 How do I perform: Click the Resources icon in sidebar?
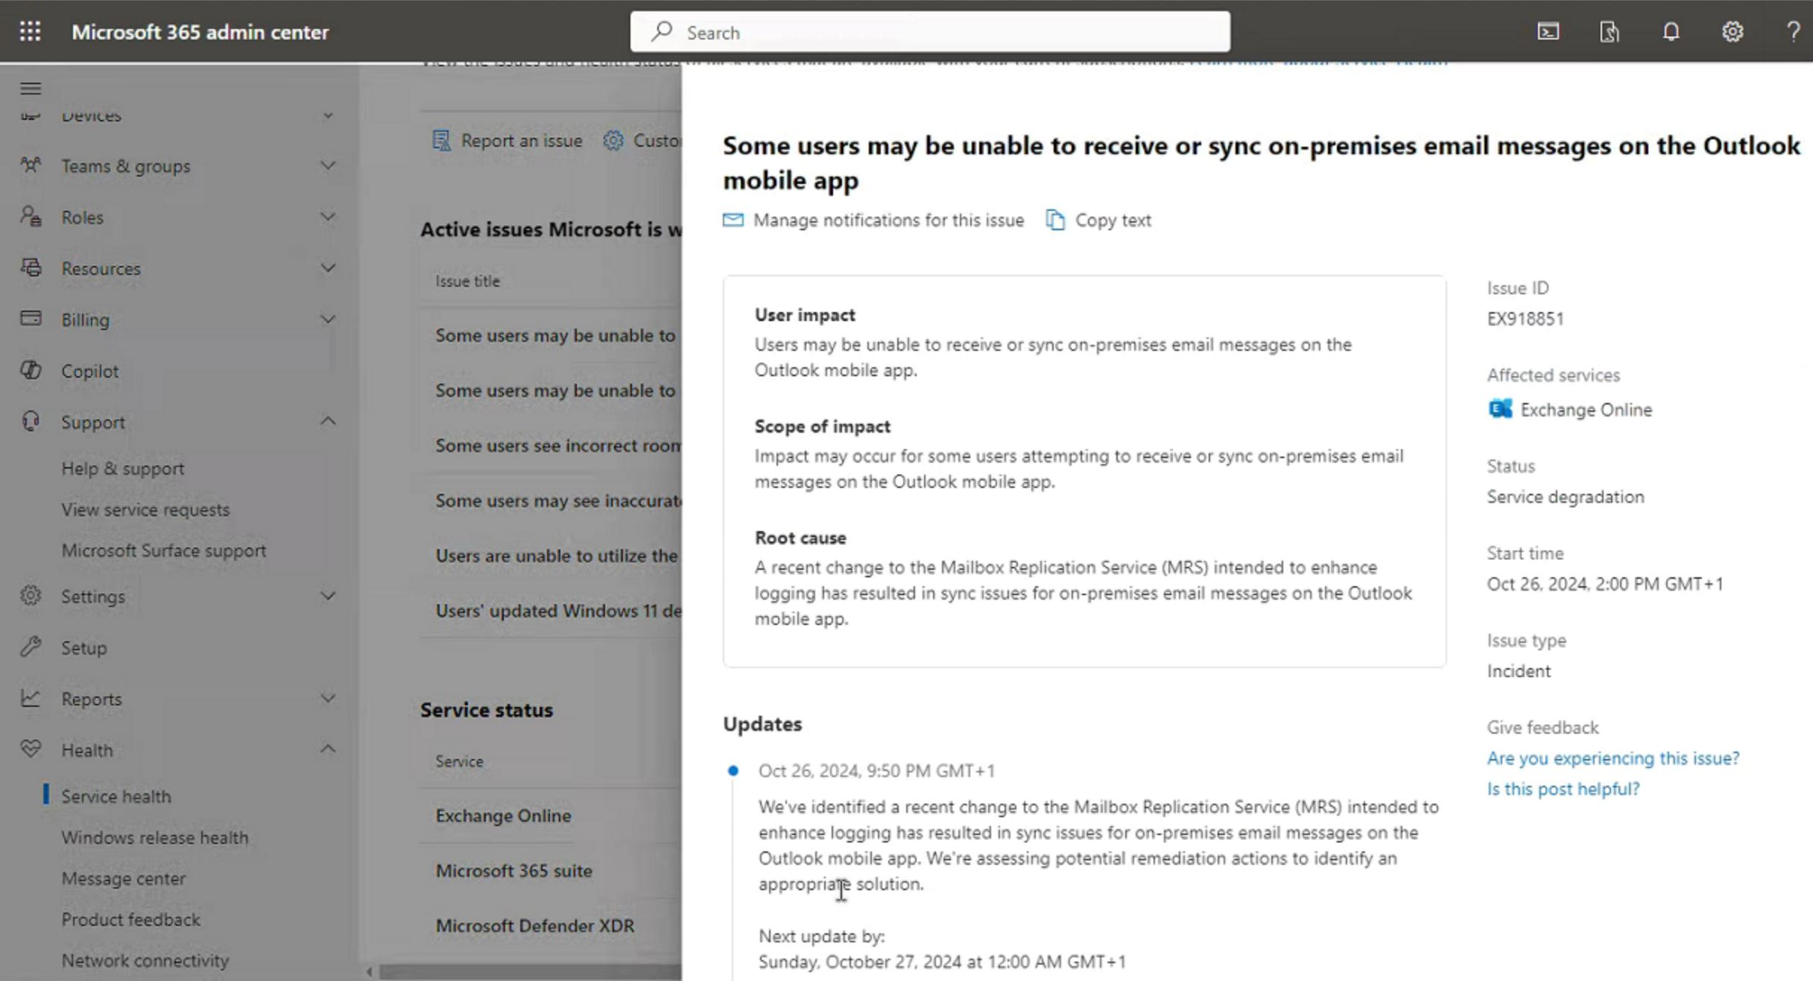[x=31, y=267]
